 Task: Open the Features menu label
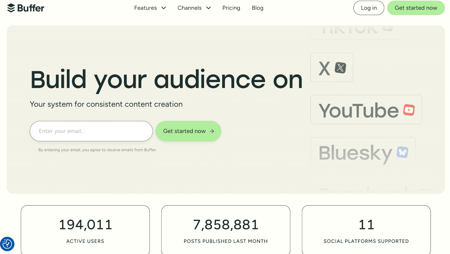point(145,8)
